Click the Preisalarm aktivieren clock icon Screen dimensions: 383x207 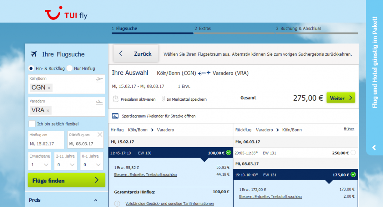click(116, 99)
